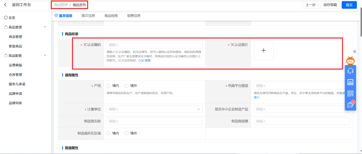
Task: Click the 保存草稿 button
Action: coord(330,5)
